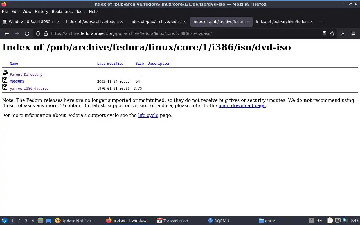Viewport: 360px width, 225px height.
Task: Open the Downloads panel
Action: 343,33
